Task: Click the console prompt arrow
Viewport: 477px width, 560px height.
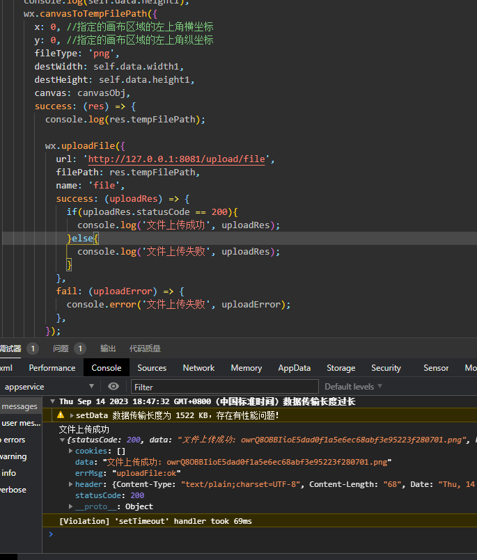Action: [51, 534]
